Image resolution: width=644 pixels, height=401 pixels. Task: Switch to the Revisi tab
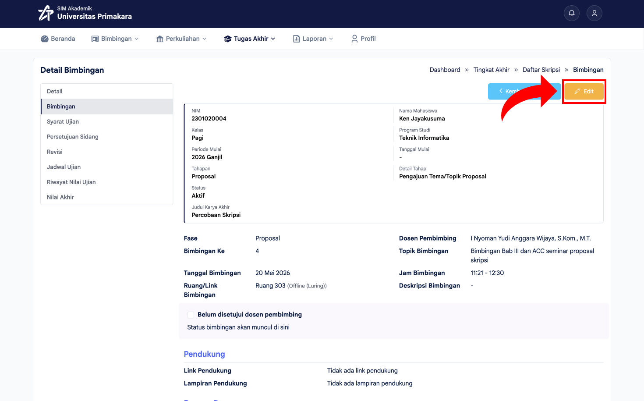pyautogui.click(x=107, y=152)
